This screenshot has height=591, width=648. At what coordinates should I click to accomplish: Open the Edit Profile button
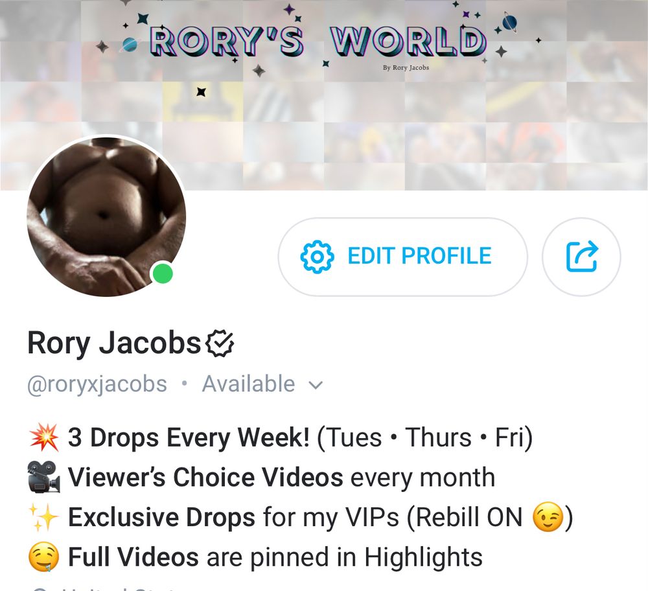point(402,257)
